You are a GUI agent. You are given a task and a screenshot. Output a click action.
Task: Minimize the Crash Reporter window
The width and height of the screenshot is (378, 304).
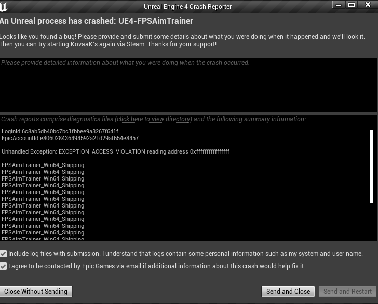click(339, 4)
